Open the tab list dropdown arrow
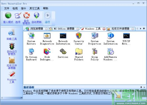 [x=144, y=28]
